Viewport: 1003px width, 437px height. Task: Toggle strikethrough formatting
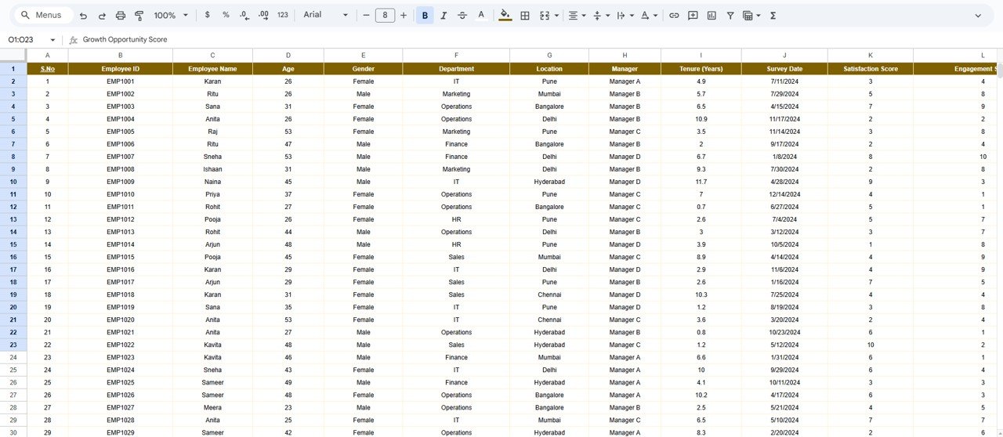coord(462,15)
